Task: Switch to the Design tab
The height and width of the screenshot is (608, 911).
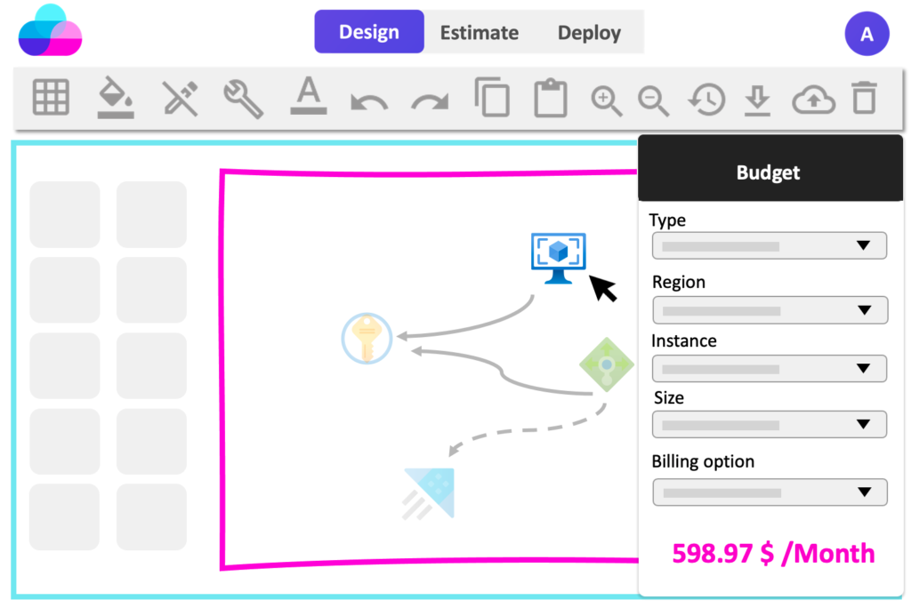Action: click(369, 31)
